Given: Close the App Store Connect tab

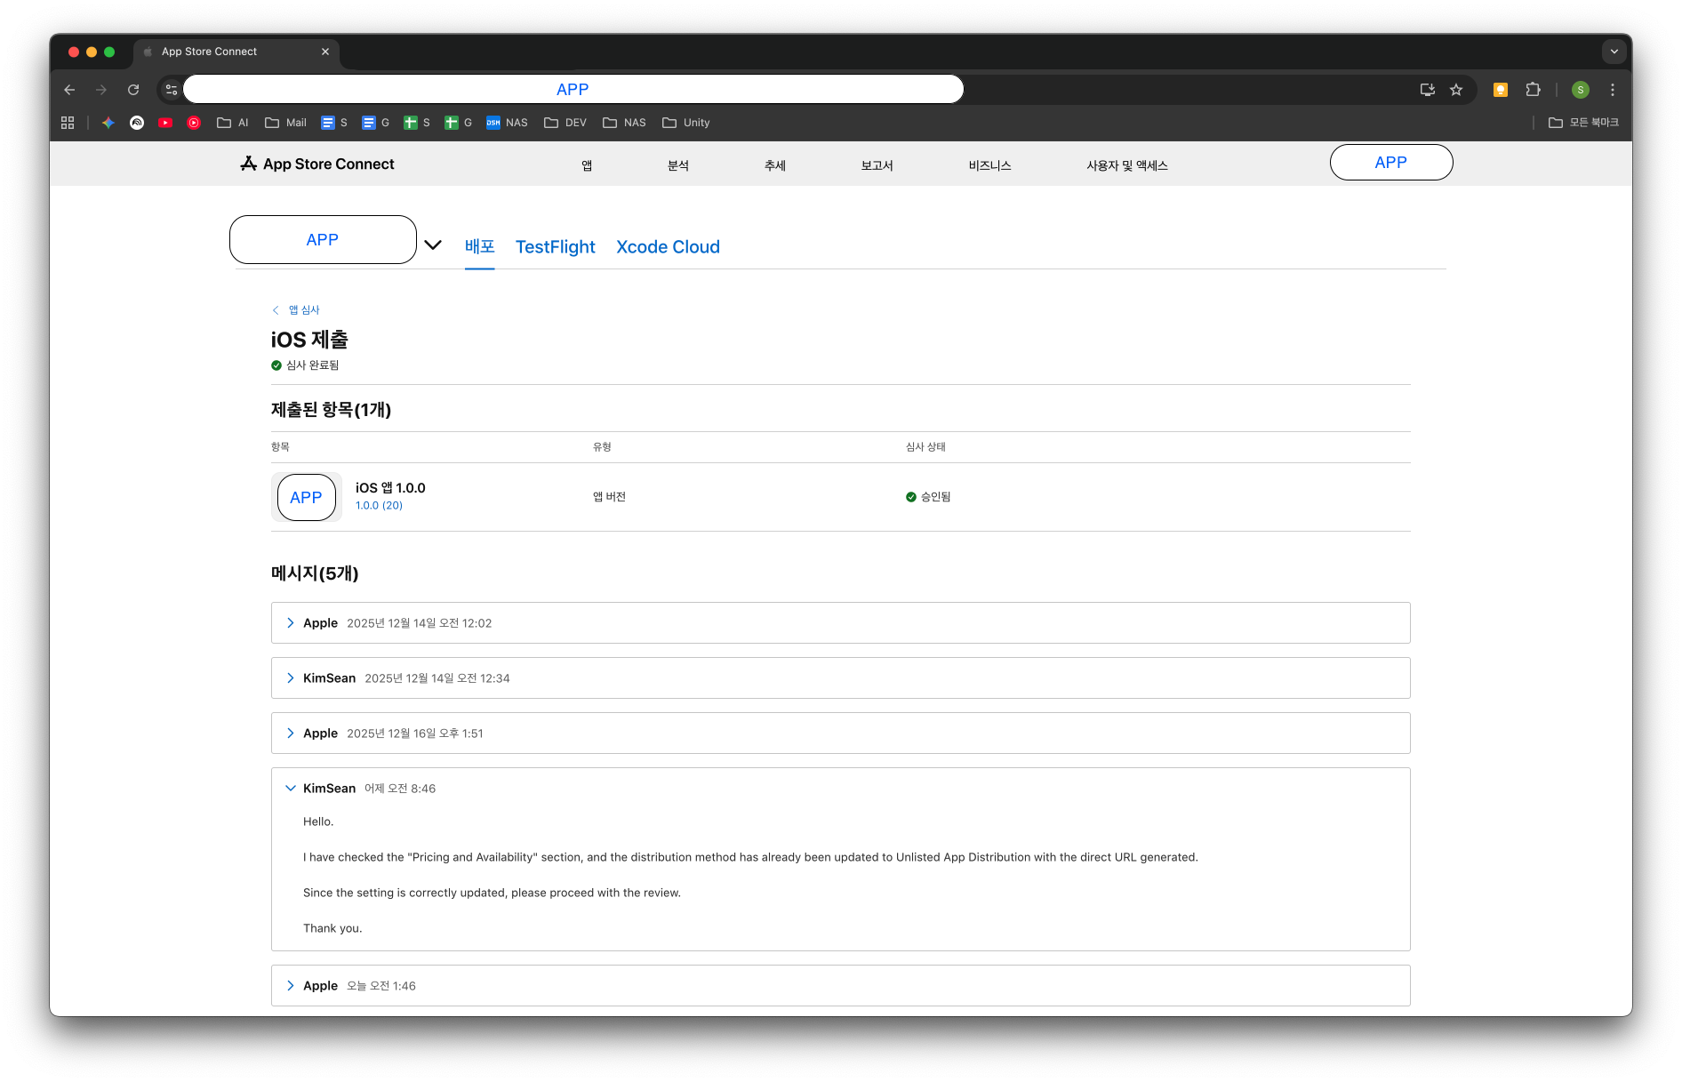Looking at the screenshot, I should click(x=325, y=52).
